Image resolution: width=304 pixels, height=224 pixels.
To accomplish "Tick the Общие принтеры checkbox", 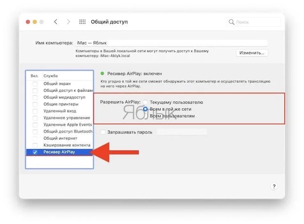I will (35, 104).
